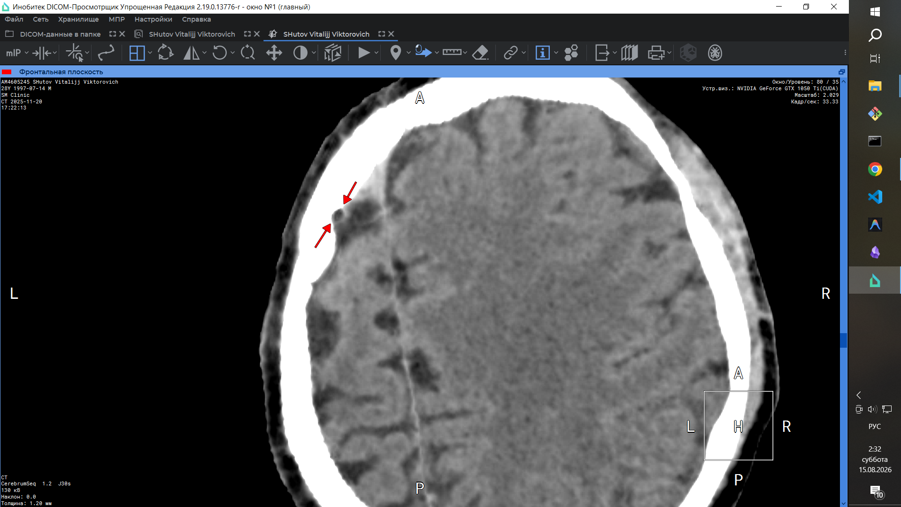
Task: Open the Настройки menu
Action: point(153,19)
